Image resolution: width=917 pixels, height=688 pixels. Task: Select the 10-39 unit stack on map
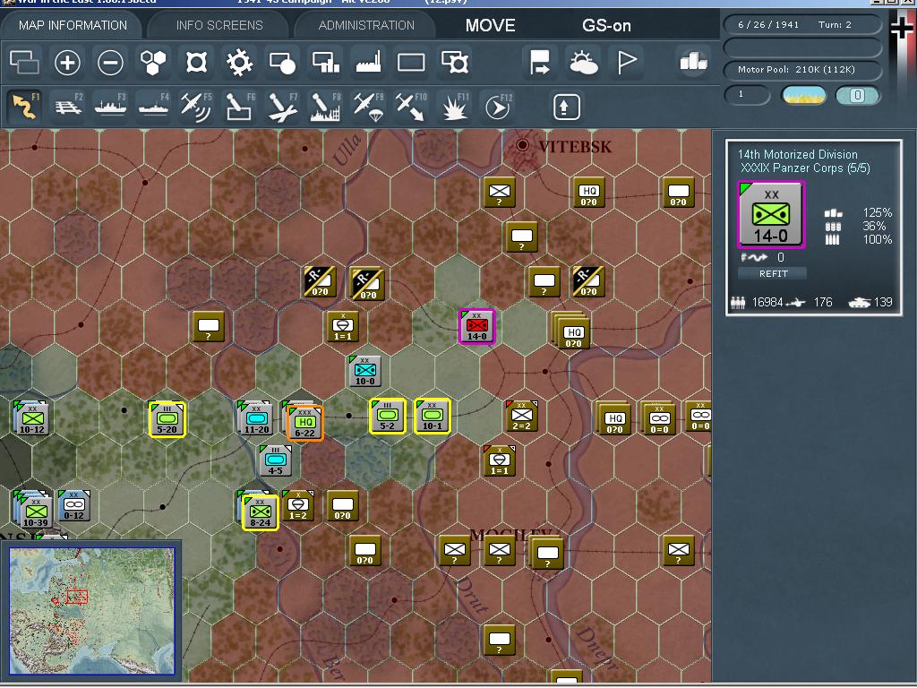[x=34, y=509]
